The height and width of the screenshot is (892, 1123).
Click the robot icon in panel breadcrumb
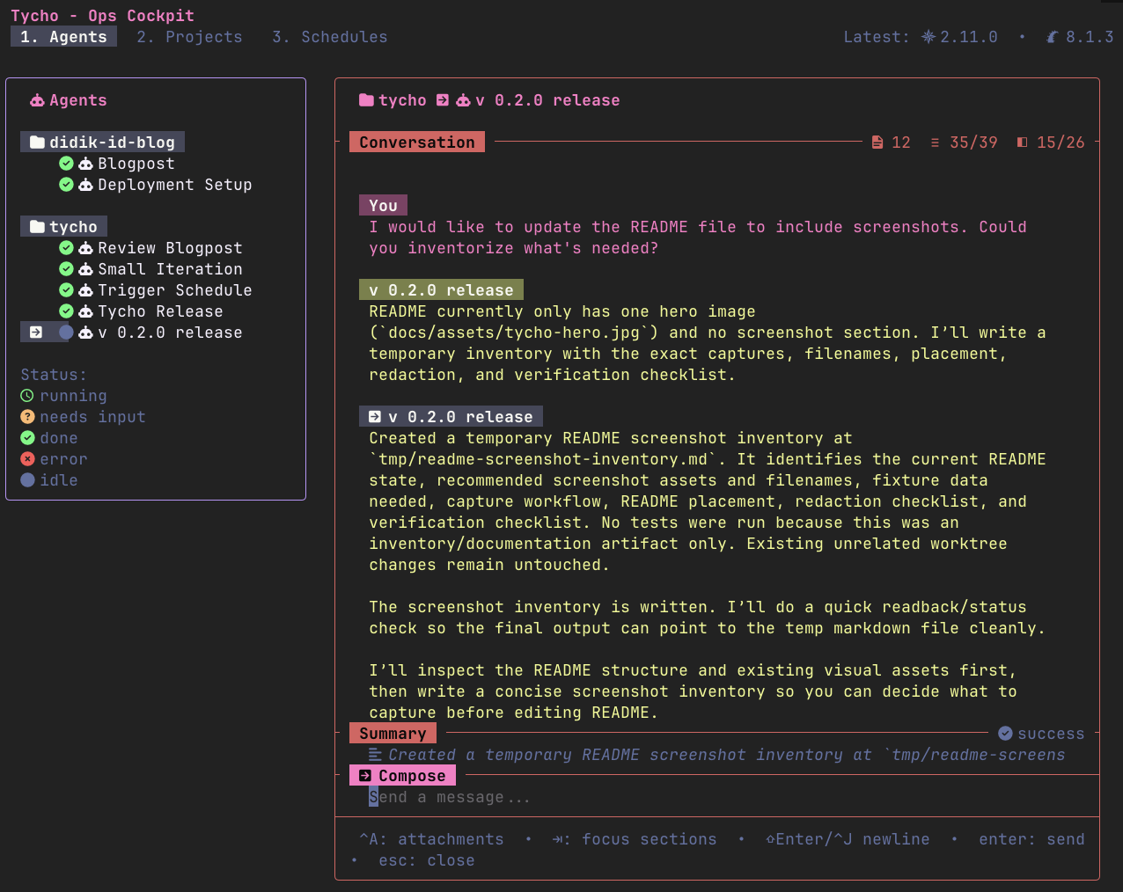463,100
